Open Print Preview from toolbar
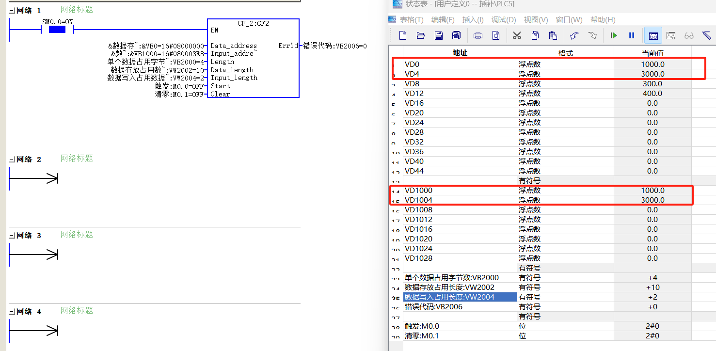The height and width of the screenshot is (351, 716). (x=496, y=35)
